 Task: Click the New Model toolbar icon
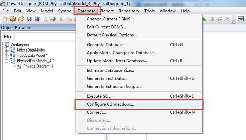[x=5, y=19]
